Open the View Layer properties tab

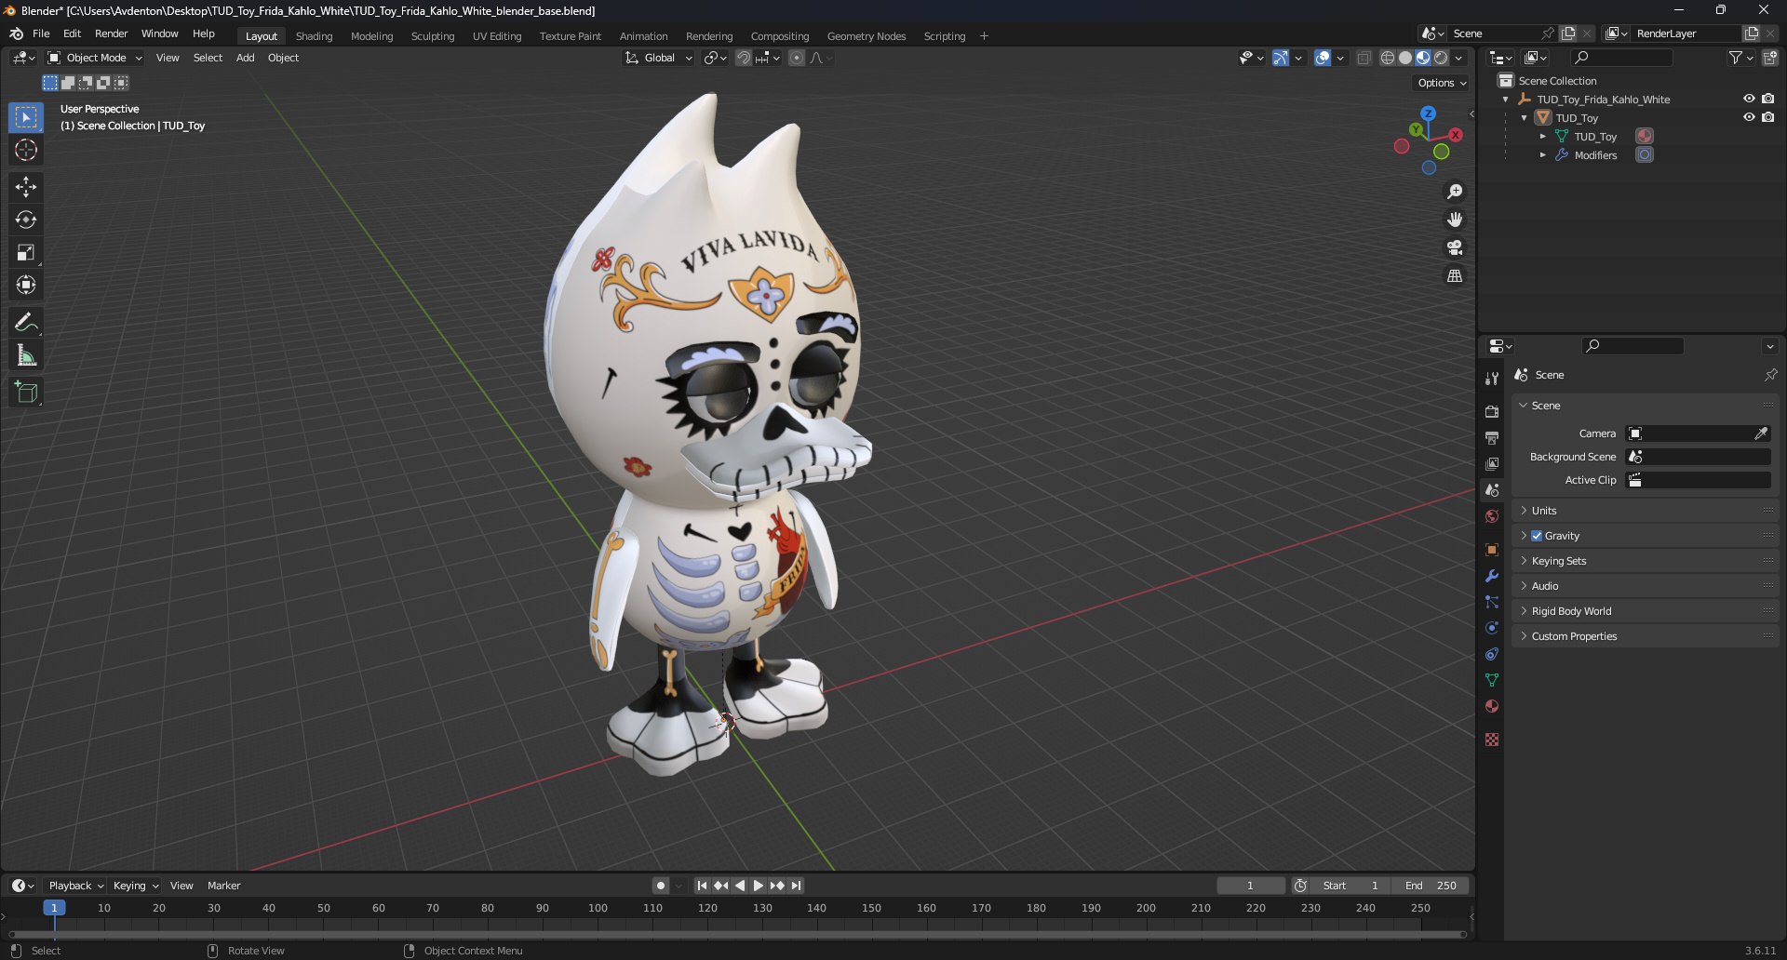click(x=1492, y=463)
